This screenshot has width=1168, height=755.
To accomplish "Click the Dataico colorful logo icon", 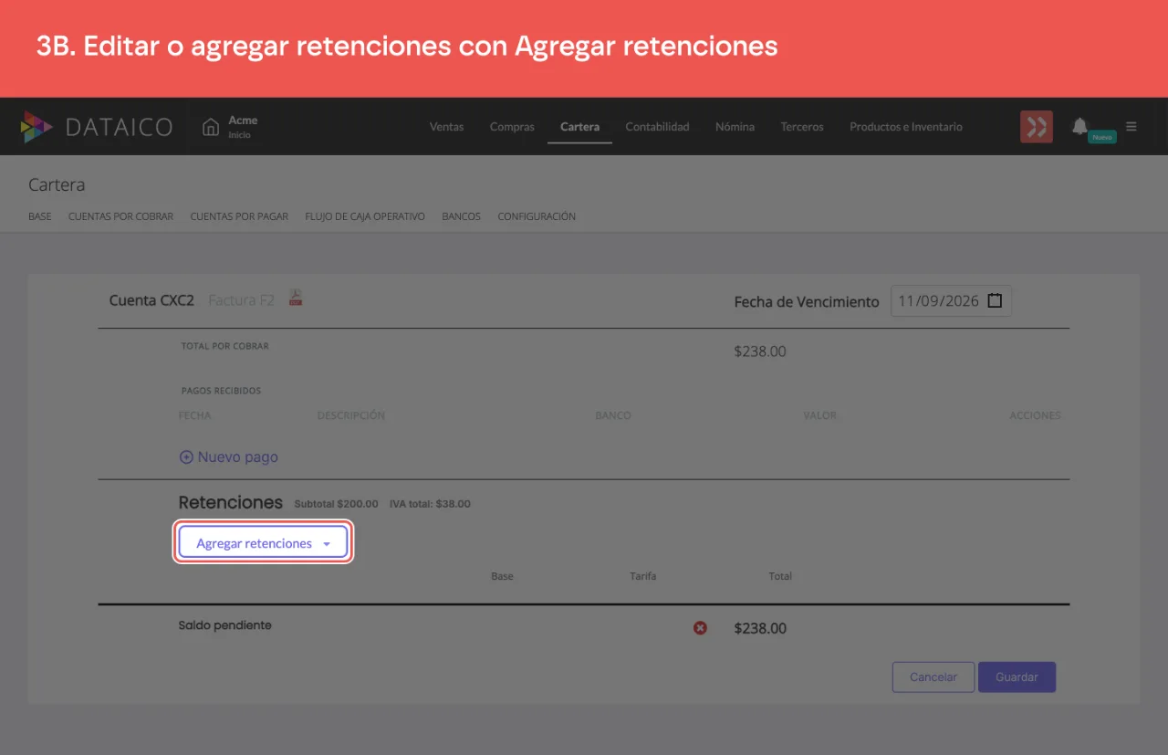I will pyautogui.click(x=36, y=127).
